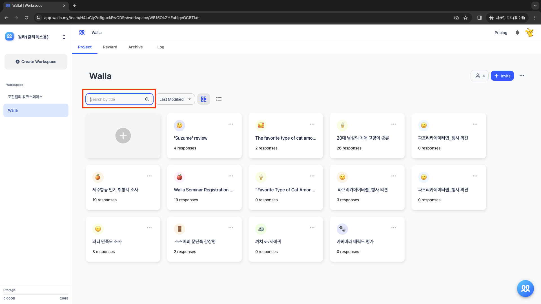Screen dimensions: 541x304
Task: Click the search magnifier icon
Action: pos(147,99)
